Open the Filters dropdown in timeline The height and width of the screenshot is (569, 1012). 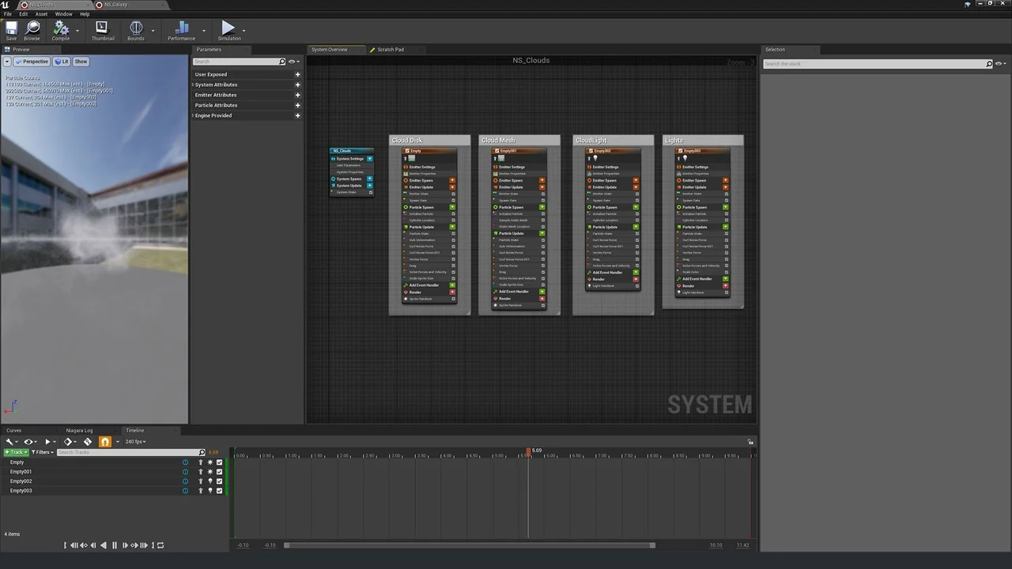point(43,452)
